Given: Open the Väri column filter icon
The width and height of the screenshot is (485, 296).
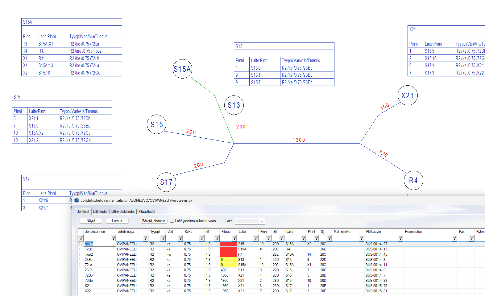Looking at the screenshot, I should point(180,238).
